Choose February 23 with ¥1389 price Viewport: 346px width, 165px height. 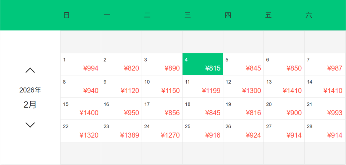point(121,131)
